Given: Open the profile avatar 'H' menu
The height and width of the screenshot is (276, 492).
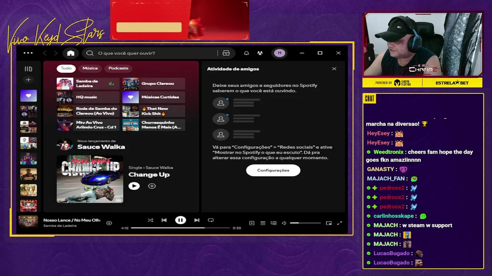Looking at the screenshot, I should point(279,53).
